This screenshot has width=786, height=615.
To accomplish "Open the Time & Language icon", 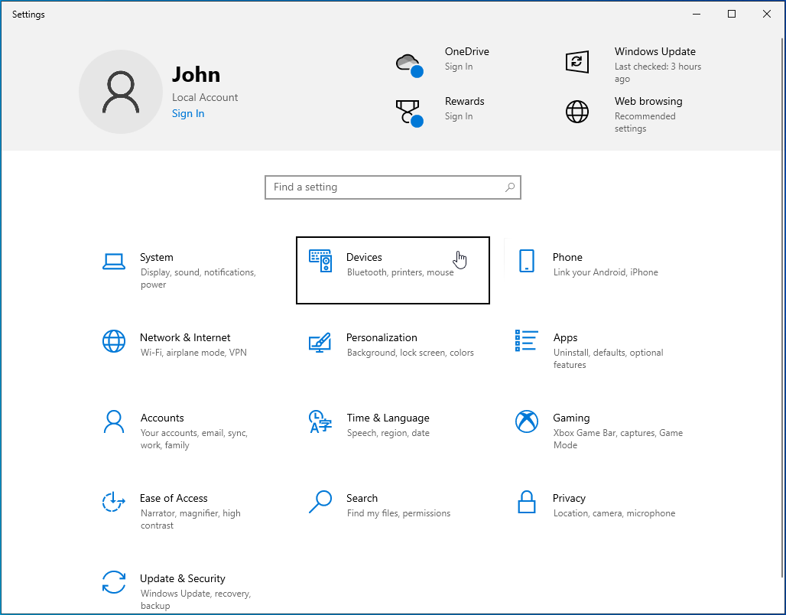I will click(x=320, y=421).
